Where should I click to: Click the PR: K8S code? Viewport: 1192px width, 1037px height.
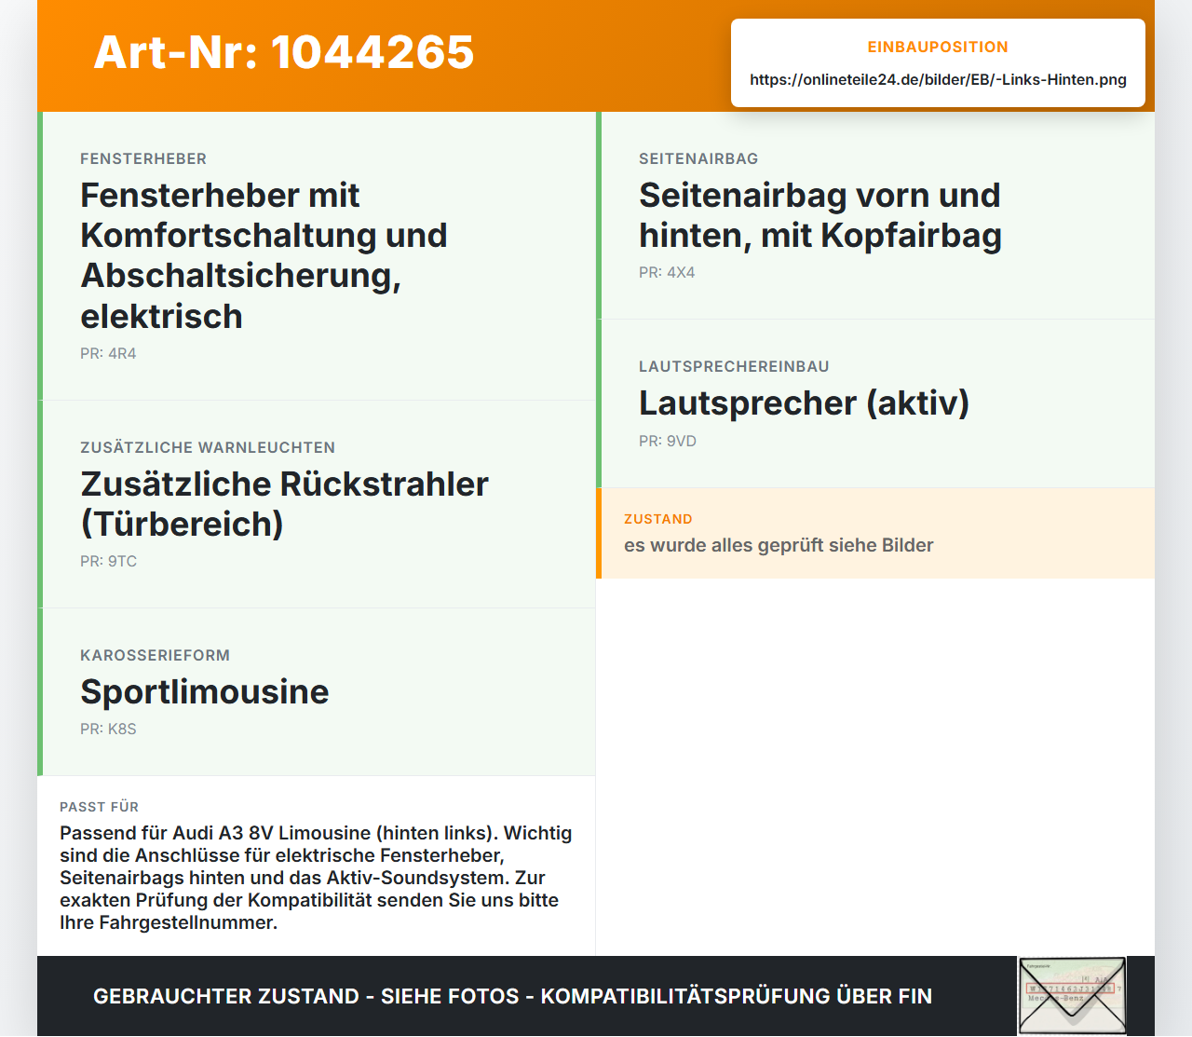pyautogui.click(x=108, y=730)
